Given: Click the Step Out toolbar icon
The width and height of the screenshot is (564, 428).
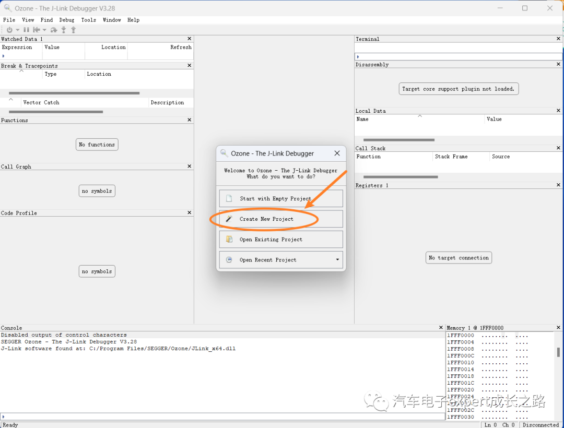Looking at the screenshot, I should coord(74,30).
